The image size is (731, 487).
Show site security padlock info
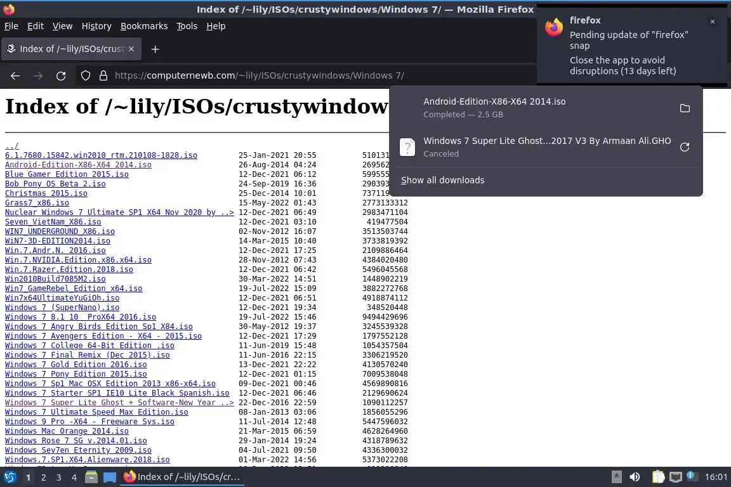[x=103, y=75]
